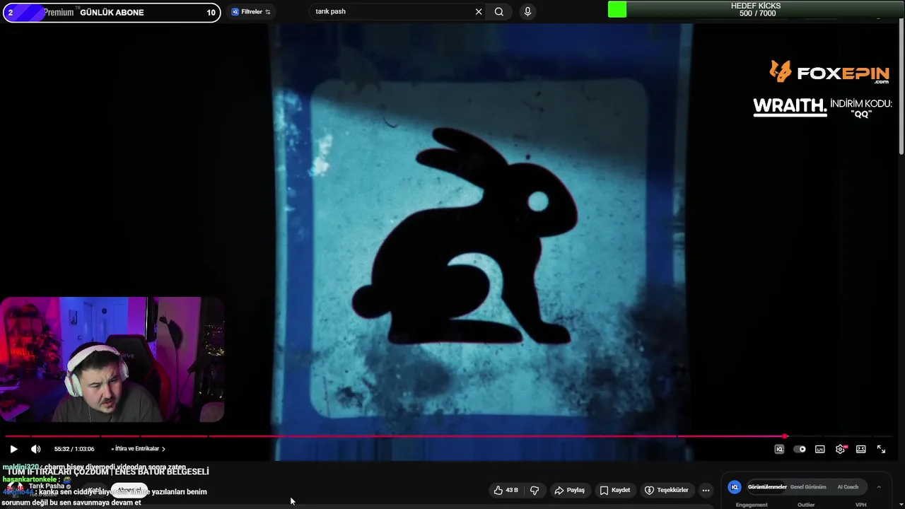Collapse the vidIQ panel with the chevron
The width and height of the screenshot is (905, 509).
tap(879, 487)
